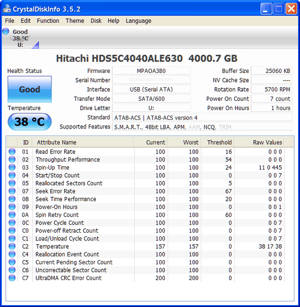
Task: Click the Drive Letter field U:
Action: pos(151,108)
